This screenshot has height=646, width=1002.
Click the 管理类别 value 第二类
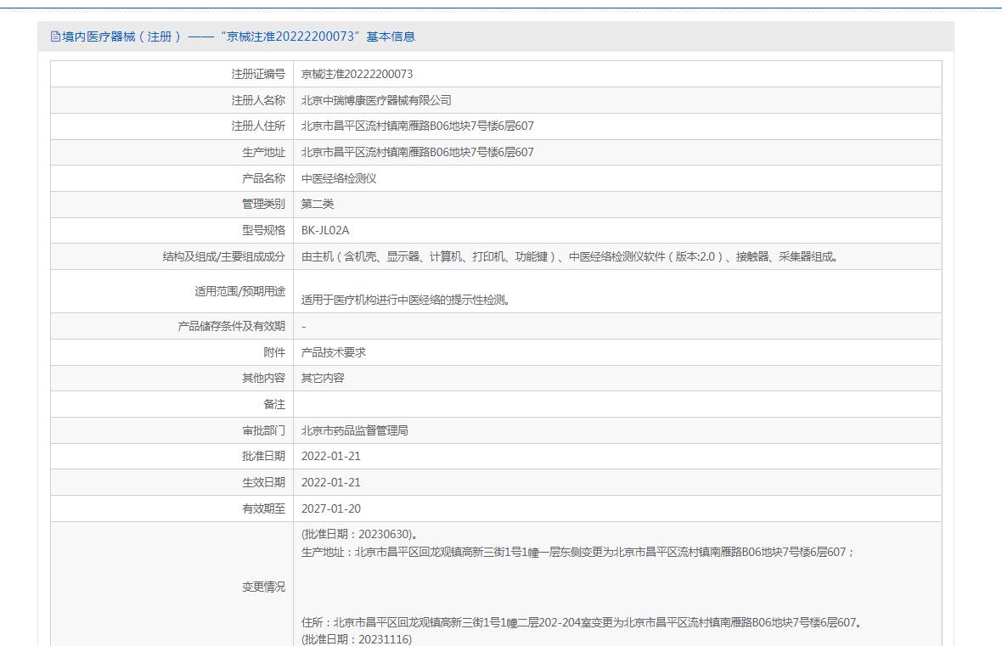[x=318, y=204]
